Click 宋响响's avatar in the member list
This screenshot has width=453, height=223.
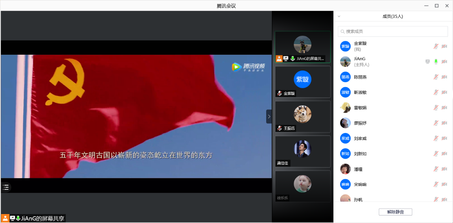click(x=345, y=184)
